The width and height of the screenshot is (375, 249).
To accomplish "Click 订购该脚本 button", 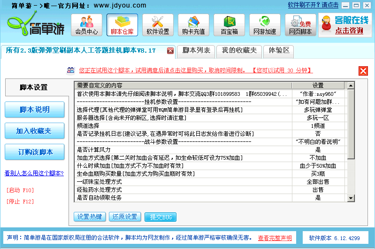I will point(35,152).
